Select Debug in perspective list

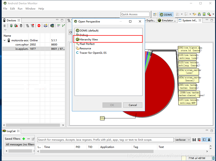[82, 35]
